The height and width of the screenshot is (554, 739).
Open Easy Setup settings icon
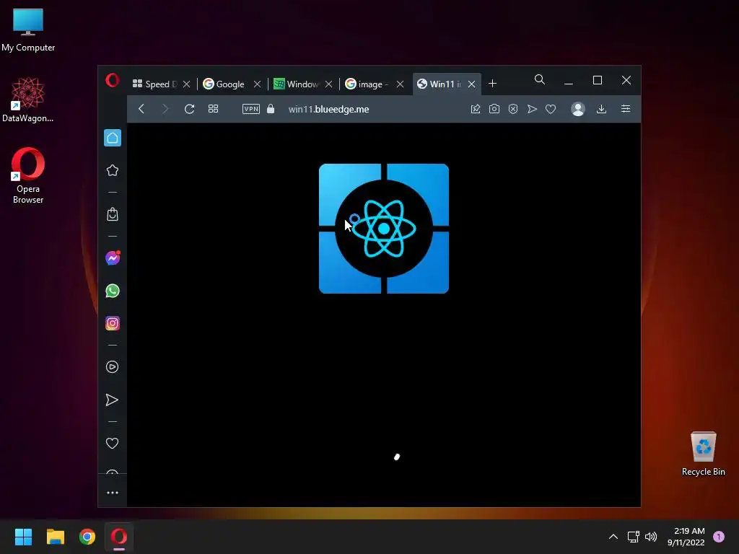coord(626,109)
